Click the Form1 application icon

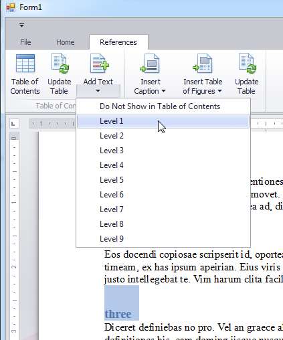click(11, 7)
